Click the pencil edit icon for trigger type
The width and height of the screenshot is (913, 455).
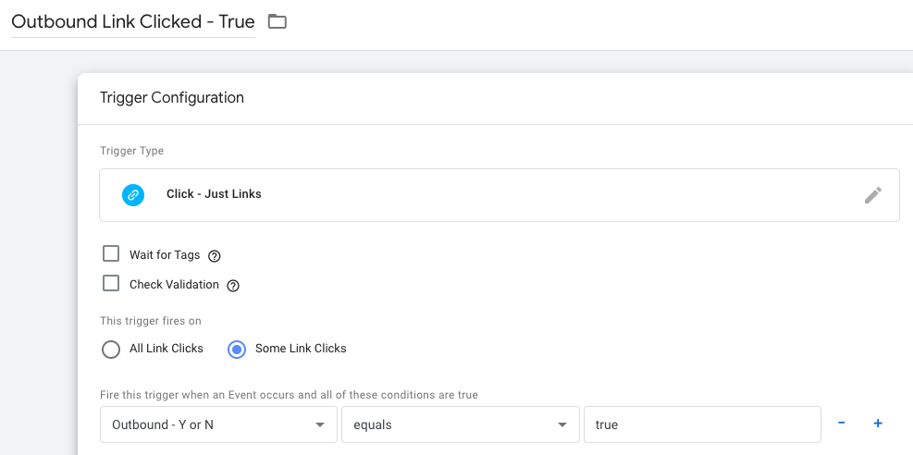[872, 194]
